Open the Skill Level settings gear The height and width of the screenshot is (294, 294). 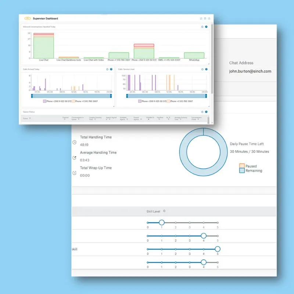pyautogui.click(x=164, y=211)
